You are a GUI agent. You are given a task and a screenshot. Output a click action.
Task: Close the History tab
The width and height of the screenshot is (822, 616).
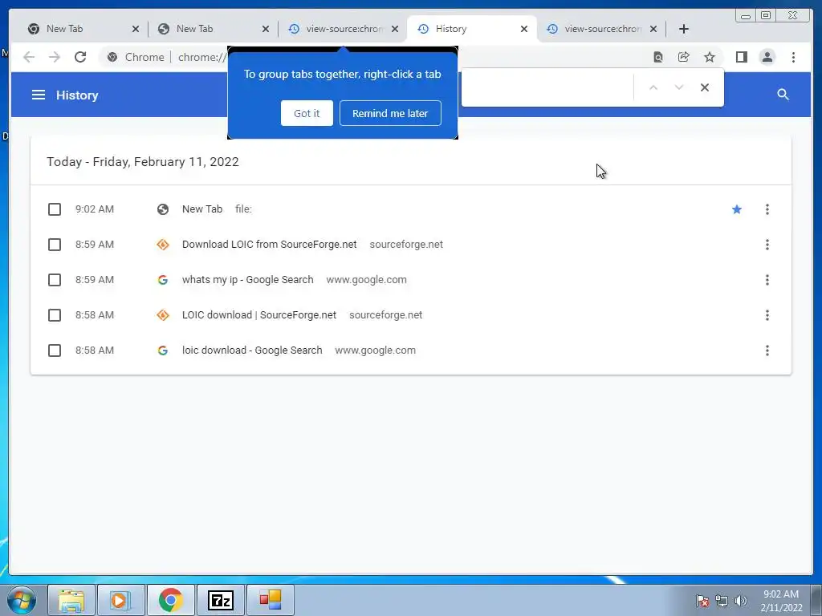pos(523,29)
